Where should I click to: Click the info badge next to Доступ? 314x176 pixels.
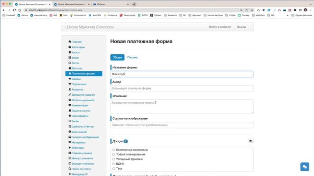pos(126,141)
